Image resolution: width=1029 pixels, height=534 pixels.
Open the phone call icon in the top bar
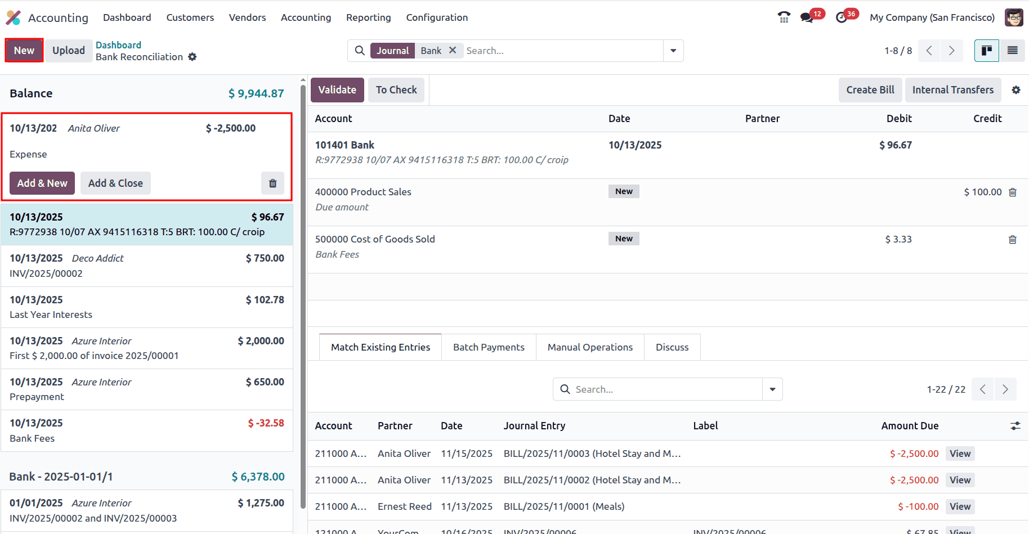click(x=784, y=17)
